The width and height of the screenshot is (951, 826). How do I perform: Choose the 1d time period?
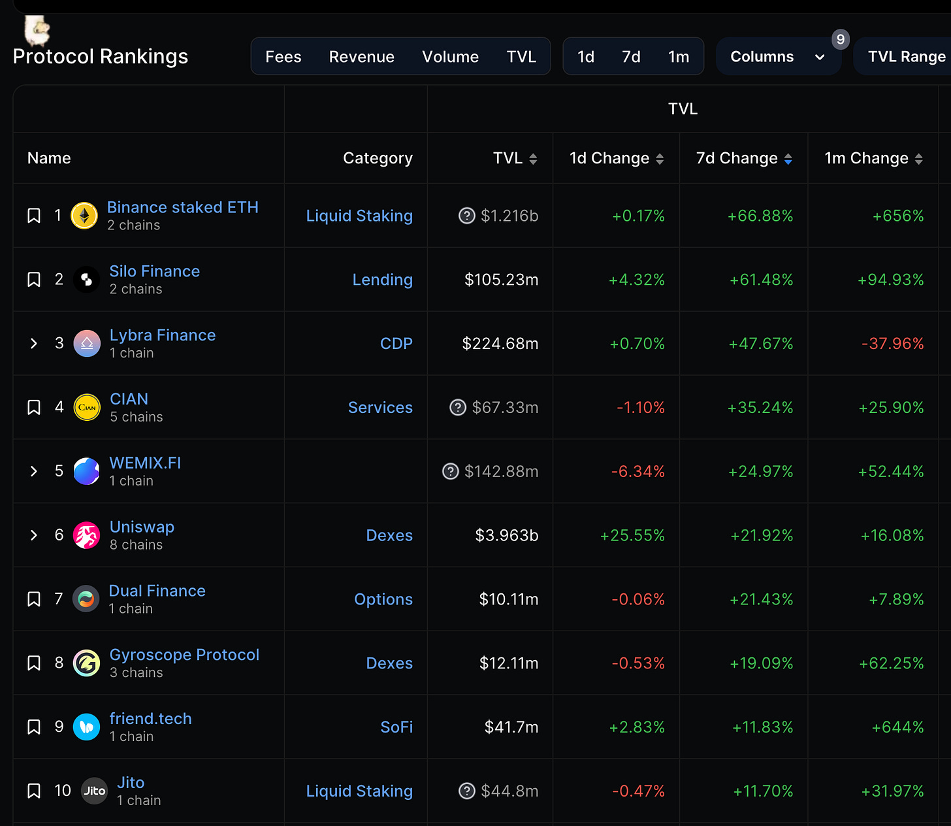point(586,57)
